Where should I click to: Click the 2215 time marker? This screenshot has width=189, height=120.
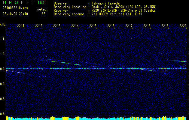point(93,26)
